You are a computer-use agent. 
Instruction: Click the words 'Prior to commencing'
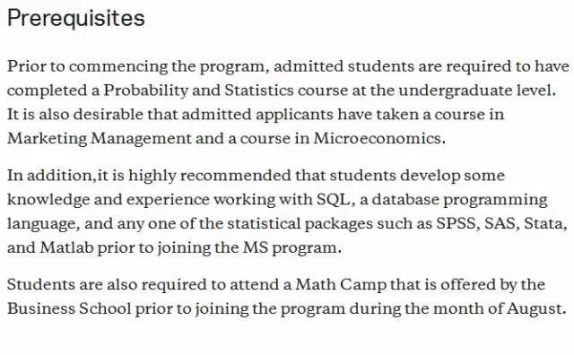(87, 66)
